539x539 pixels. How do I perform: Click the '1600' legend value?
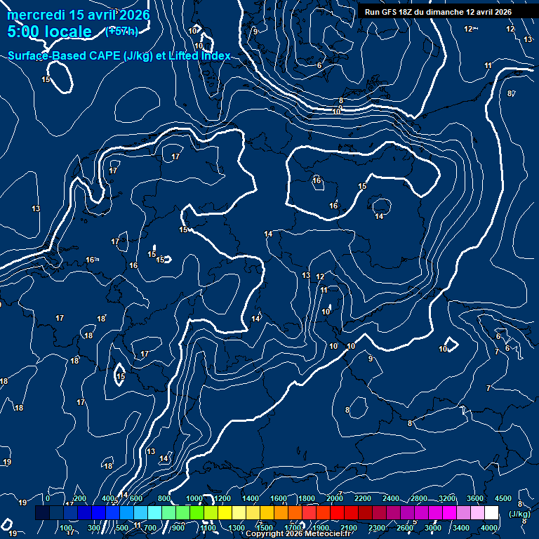(279, 498)
